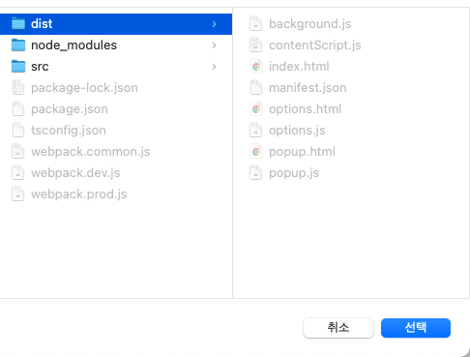Click the 취소 cancel button
This screenshot has height=357, width=470.
click(338, 328)
